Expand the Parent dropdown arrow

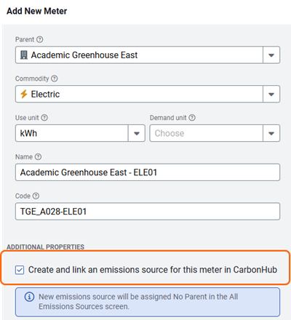pyautogui.click(x=271, y=55)
